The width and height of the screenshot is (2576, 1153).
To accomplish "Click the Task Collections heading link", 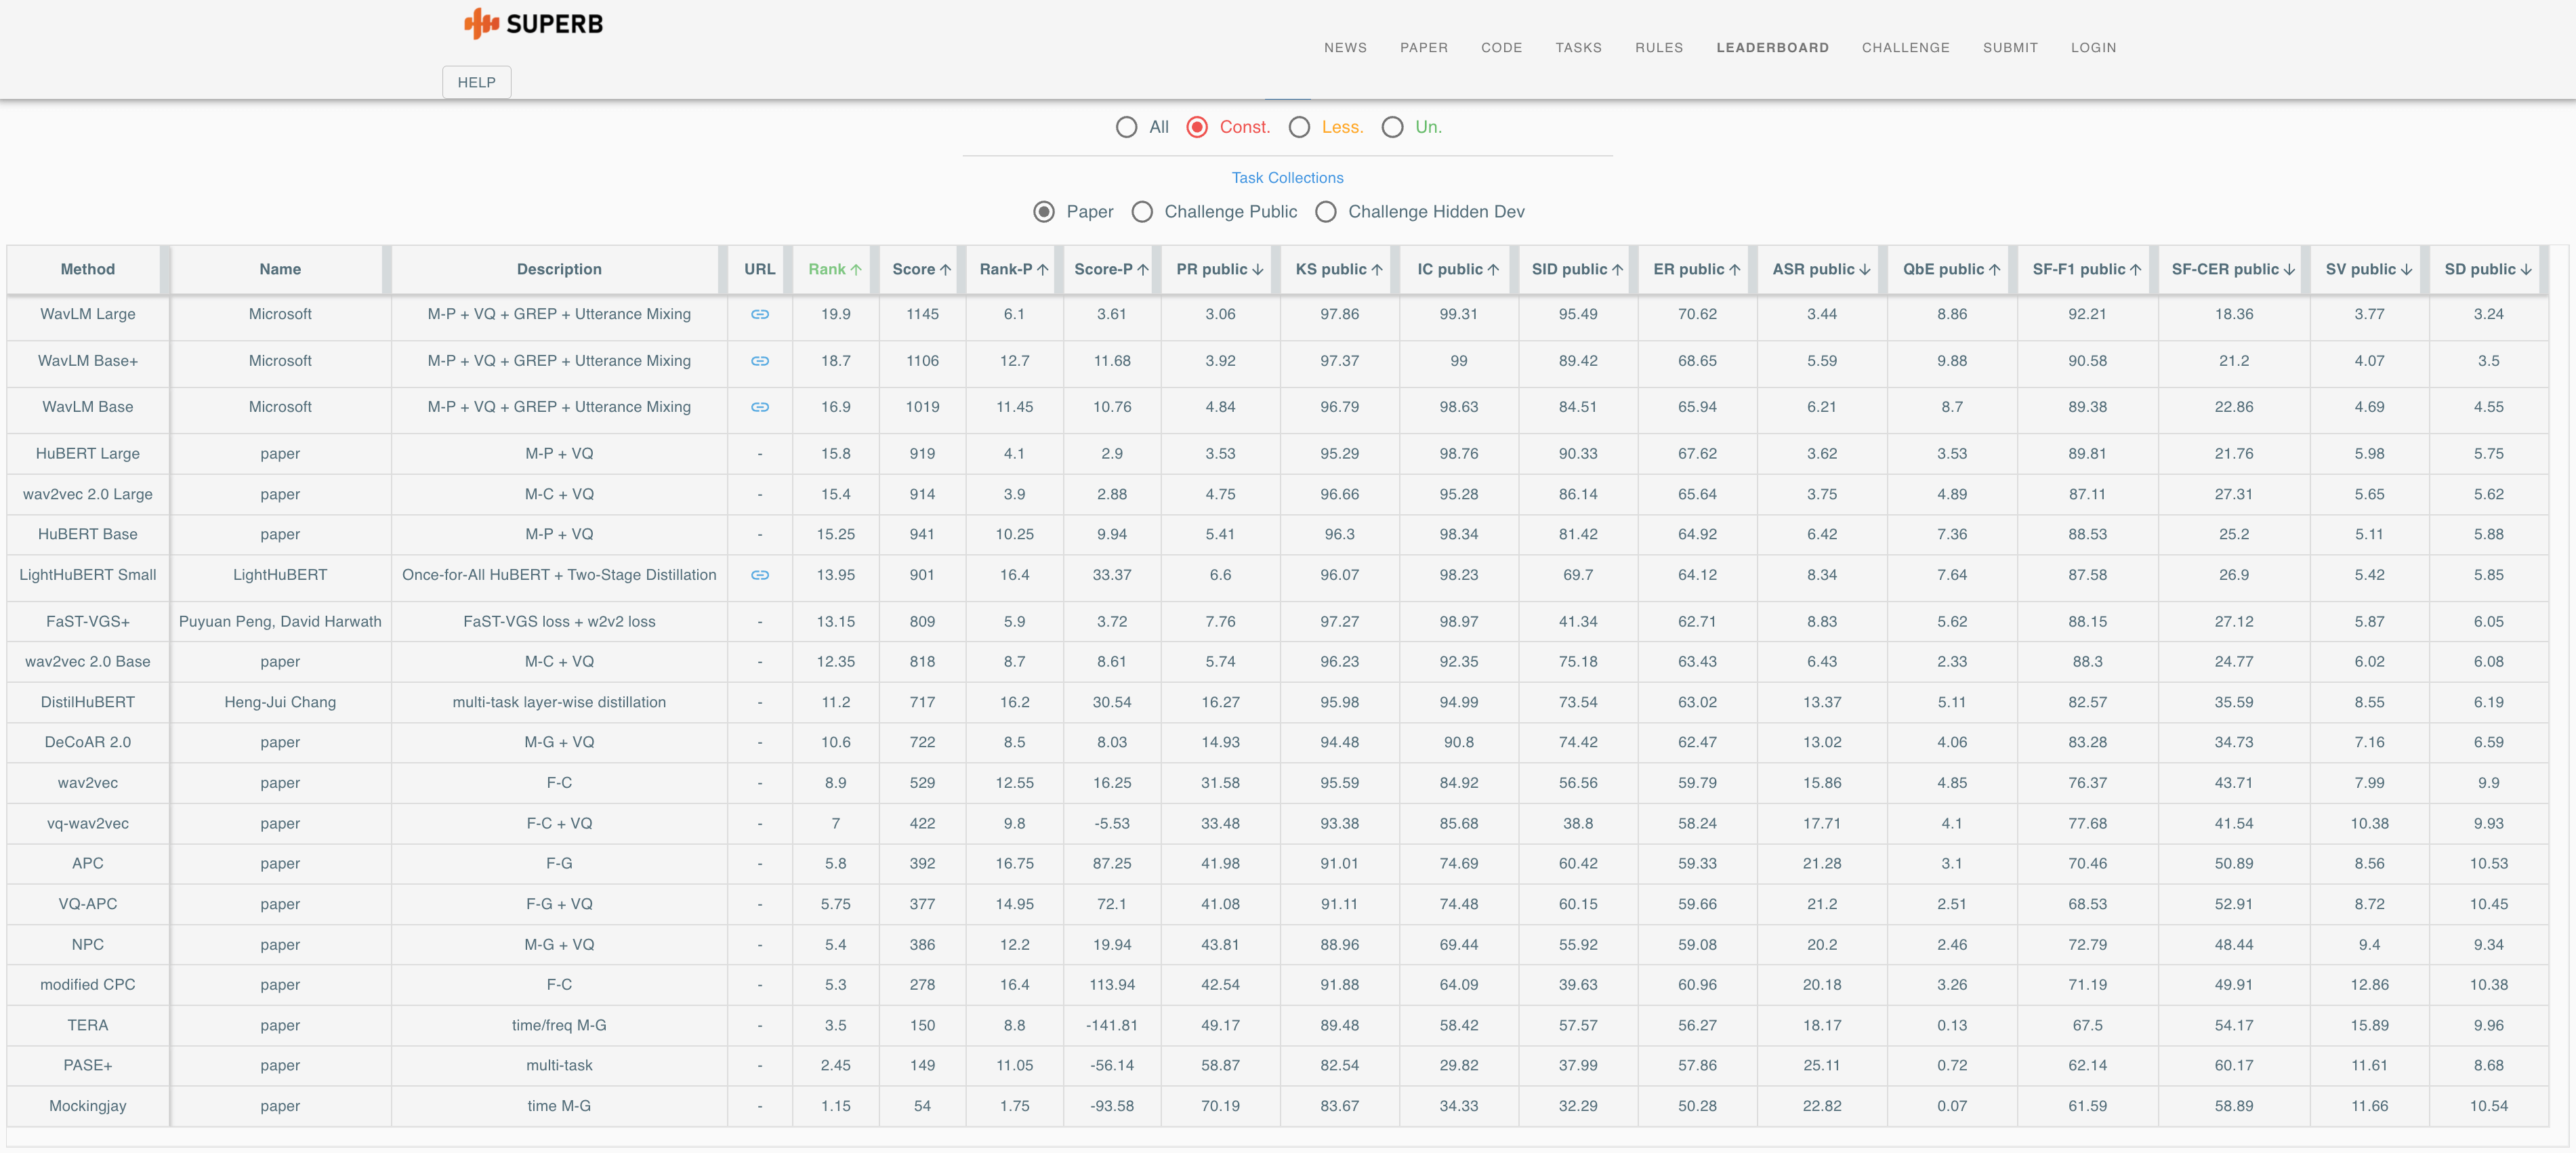I will (1287, 178).
